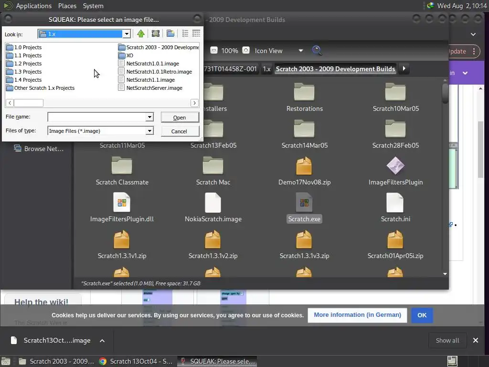This screenshot has height=367, width=489.
Task: Expand chevron in browser purple bar
Action: coord(465,73)
